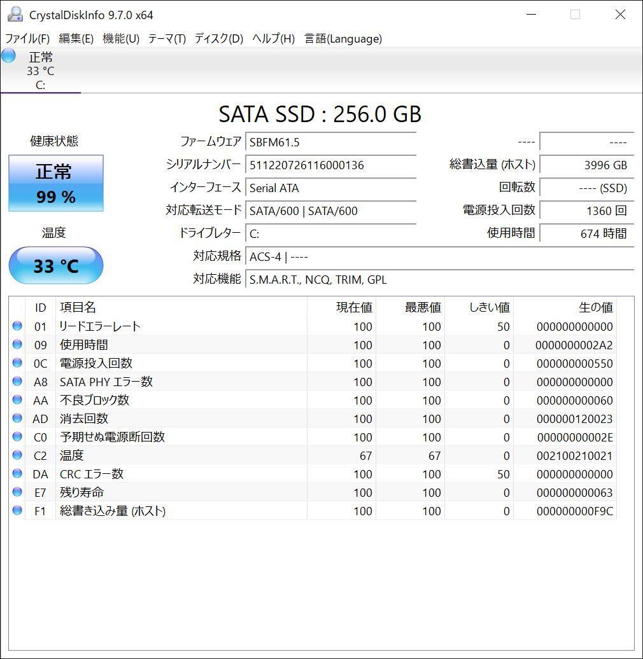Screen dimensions: 643x659
Task: Select the CRC エラー数 attribute name
Action: point(92,474)
